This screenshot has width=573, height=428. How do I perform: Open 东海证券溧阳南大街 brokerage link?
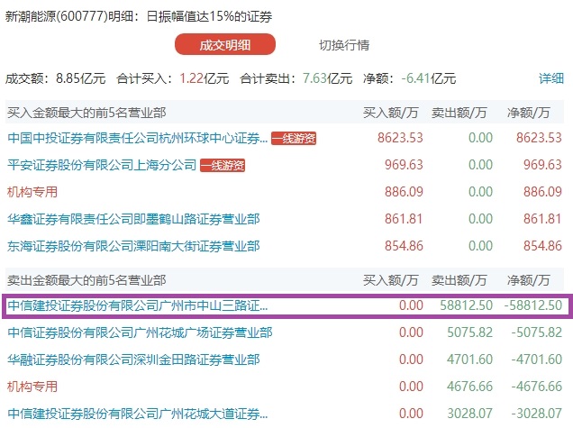click(133, 246)
